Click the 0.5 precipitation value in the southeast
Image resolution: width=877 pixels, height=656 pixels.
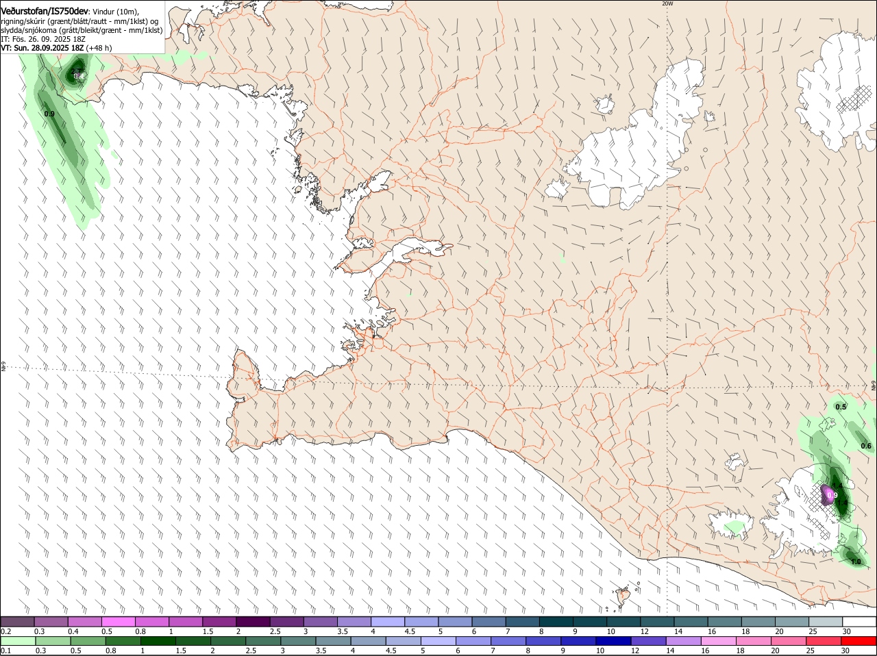coord(841,407)
